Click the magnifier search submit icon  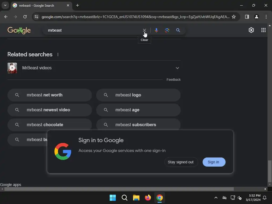(178, 30)
